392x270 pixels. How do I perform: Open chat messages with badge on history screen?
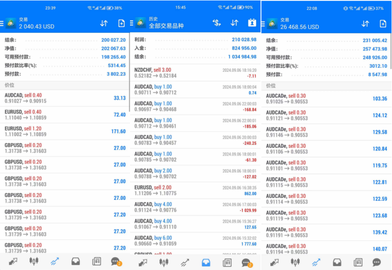coord(247,263)
